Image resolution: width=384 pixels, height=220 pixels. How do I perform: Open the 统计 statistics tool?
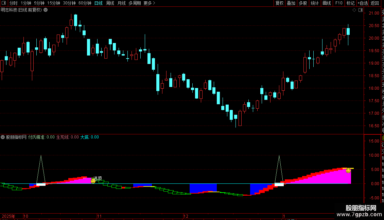click(315, 3)
